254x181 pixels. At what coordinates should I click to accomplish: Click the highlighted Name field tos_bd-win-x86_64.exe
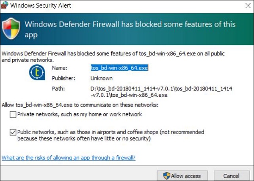[119, 68]
